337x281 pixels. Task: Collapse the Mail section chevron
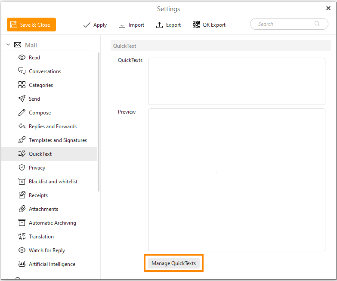point(8,45)
